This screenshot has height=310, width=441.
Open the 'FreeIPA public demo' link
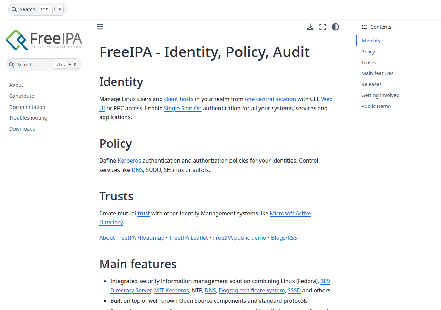point(239,238)
